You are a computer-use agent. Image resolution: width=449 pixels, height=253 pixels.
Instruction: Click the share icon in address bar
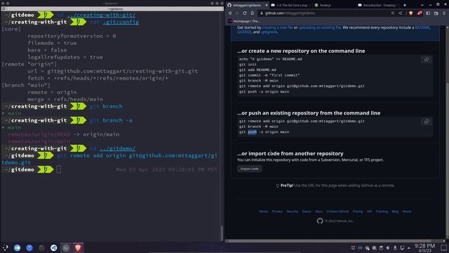401,13
